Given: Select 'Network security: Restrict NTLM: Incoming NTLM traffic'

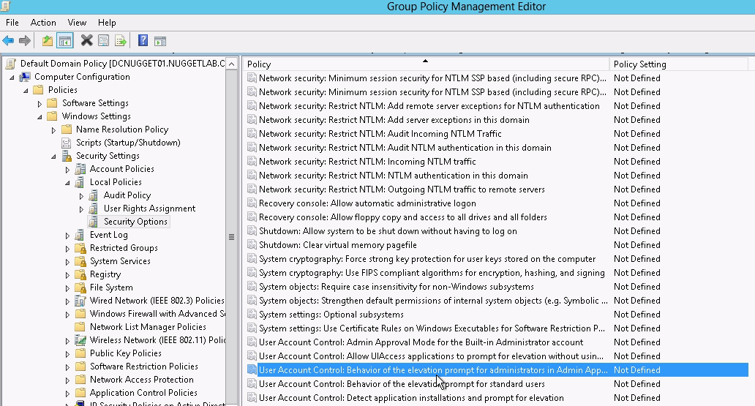Looking at the screenshot, I should [367, 162].
